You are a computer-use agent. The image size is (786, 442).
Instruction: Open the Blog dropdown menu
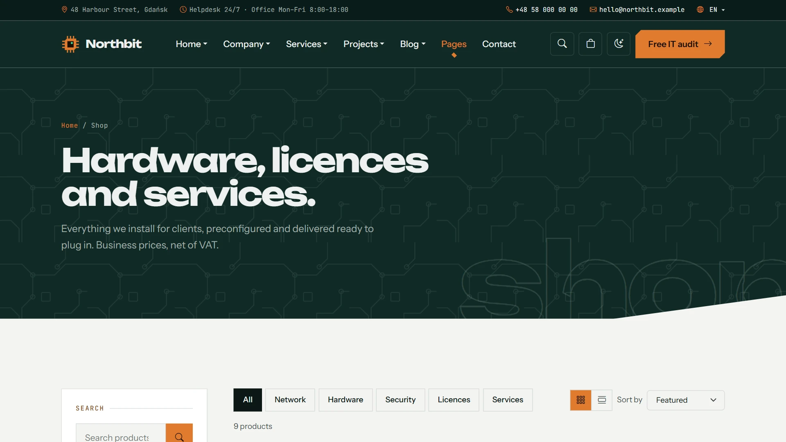(413, 44)
